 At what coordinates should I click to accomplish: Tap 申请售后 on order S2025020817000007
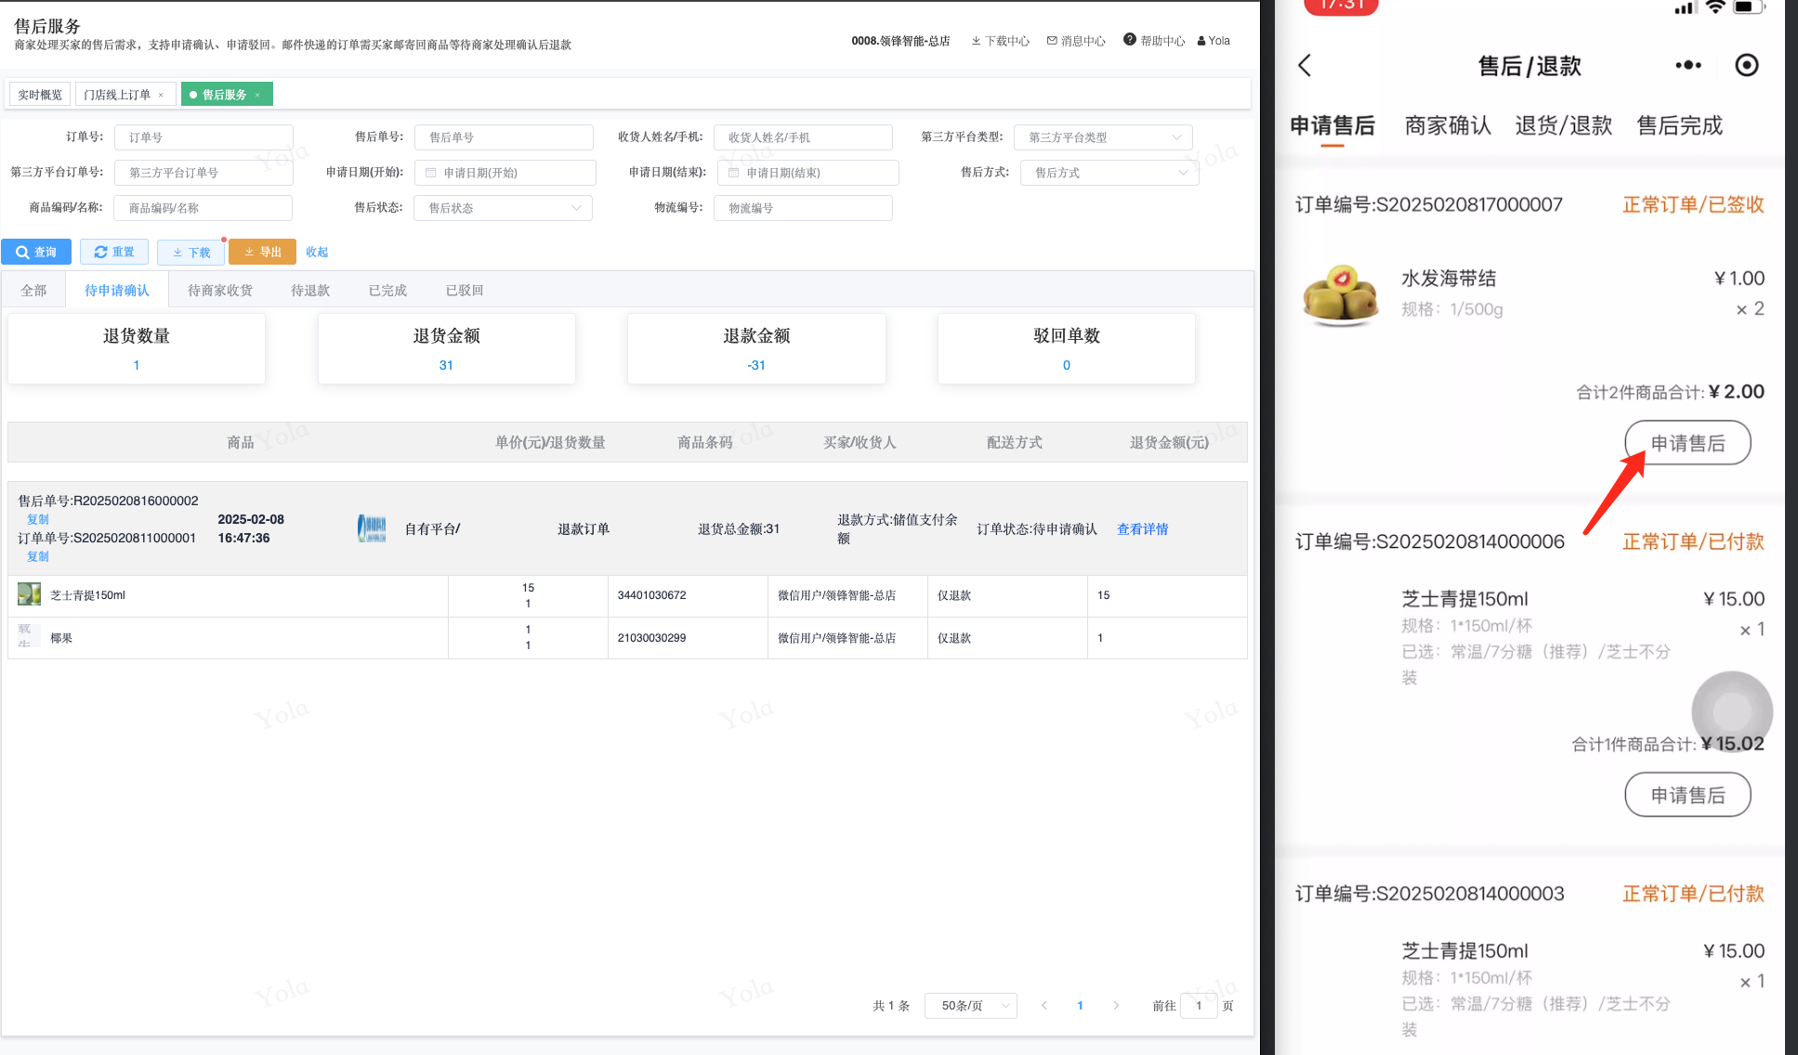(x=1686, y=443)
